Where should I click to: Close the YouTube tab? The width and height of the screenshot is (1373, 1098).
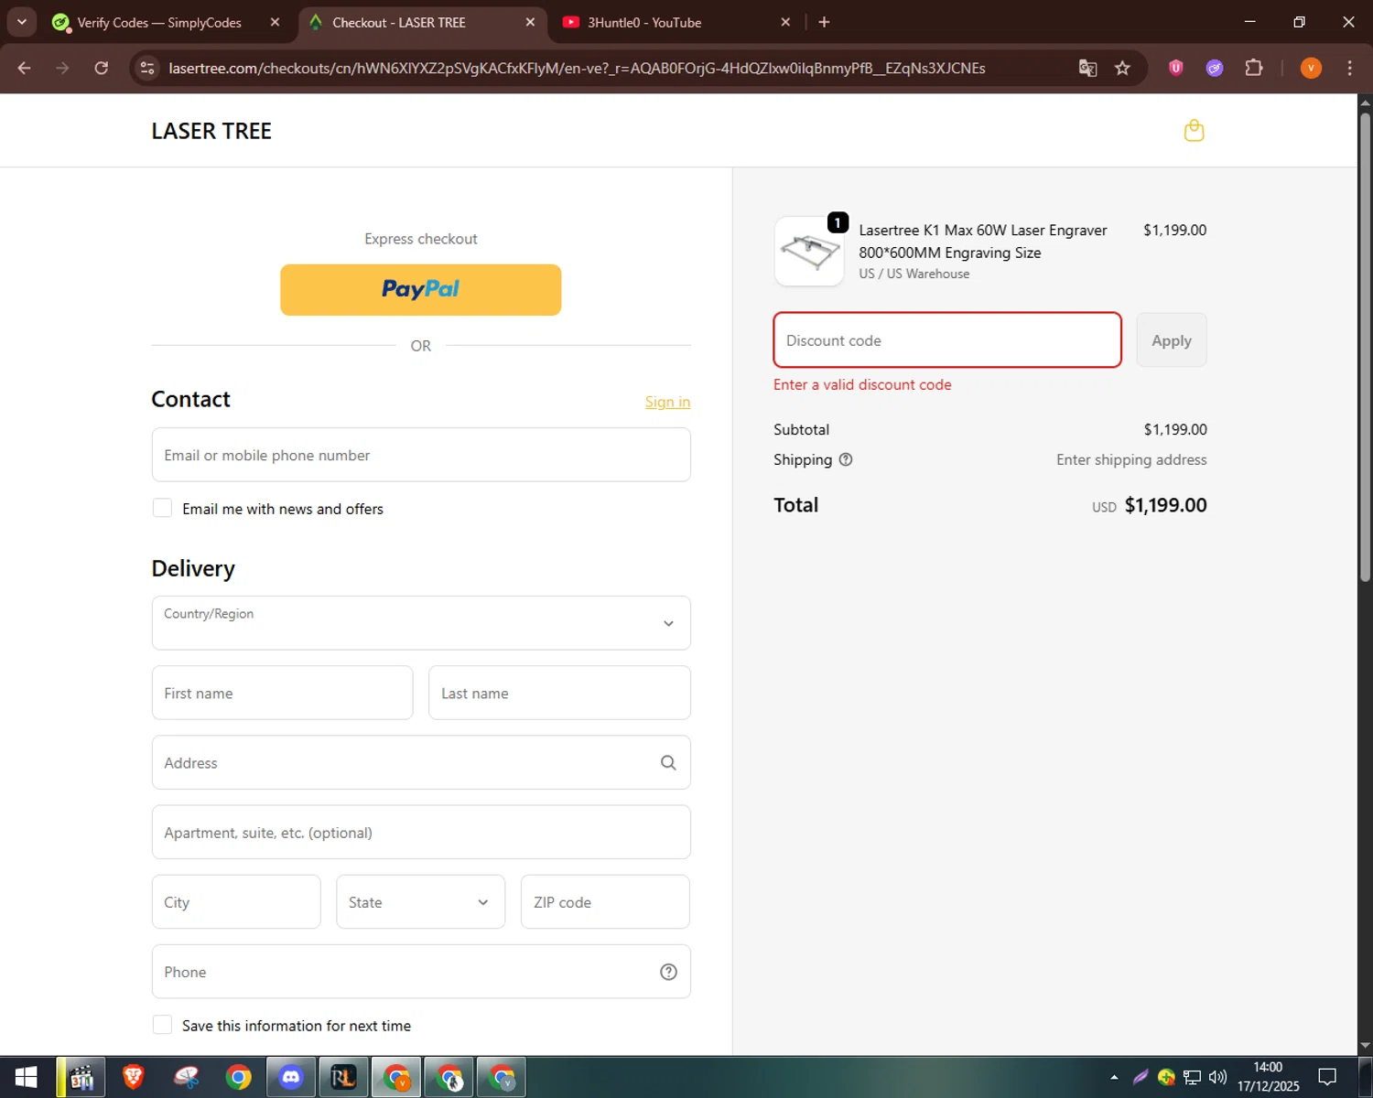[785, 22]
